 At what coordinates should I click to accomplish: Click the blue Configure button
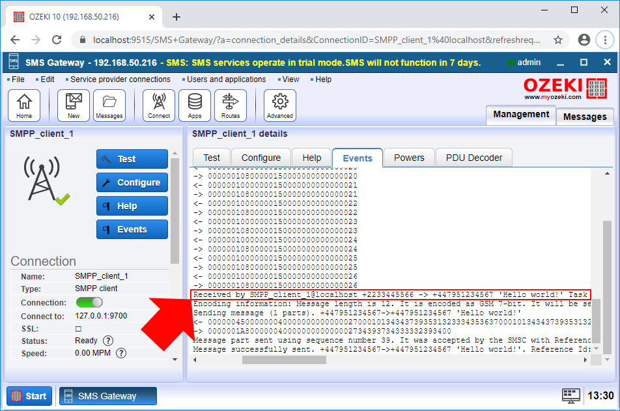pyautogui.click(x=132, y=182)
